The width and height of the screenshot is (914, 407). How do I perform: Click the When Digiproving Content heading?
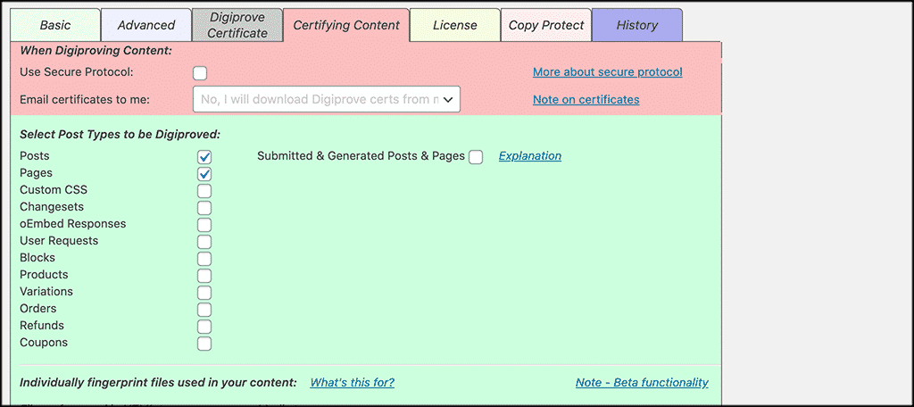coord(96,50)
